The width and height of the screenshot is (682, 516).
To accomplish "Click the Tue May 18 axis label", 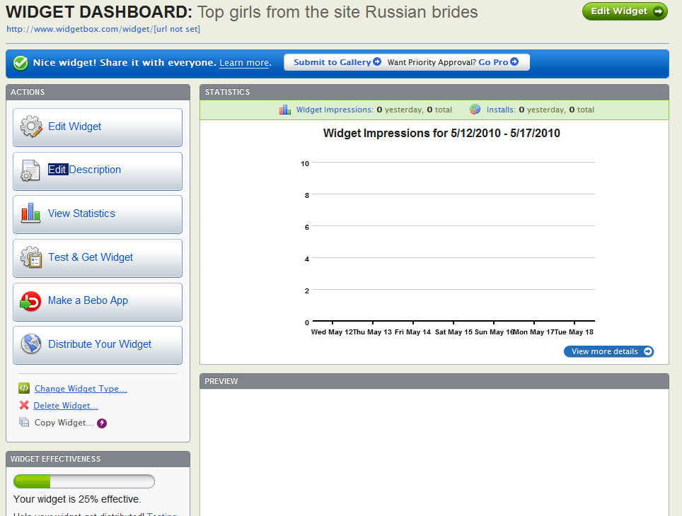I will pyautogui.click(x=574, y=332).
